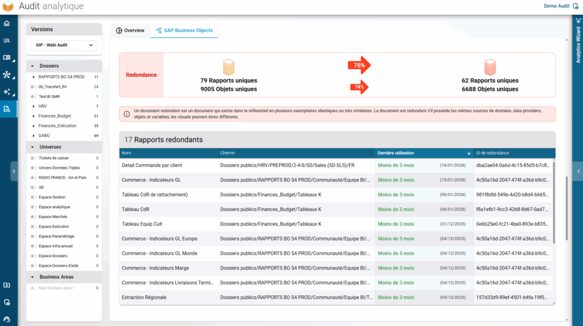Select the Extraction Régionale report row
Viewport: 583px width, 326px height.
(x=144, y=297)
